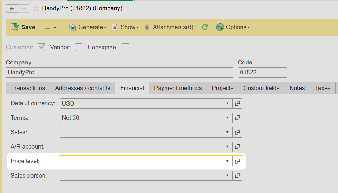Image resolution: width=338 pixels, height=193 pixels.
Task: Switch to the Transactions tab
Action: (28, 88)
